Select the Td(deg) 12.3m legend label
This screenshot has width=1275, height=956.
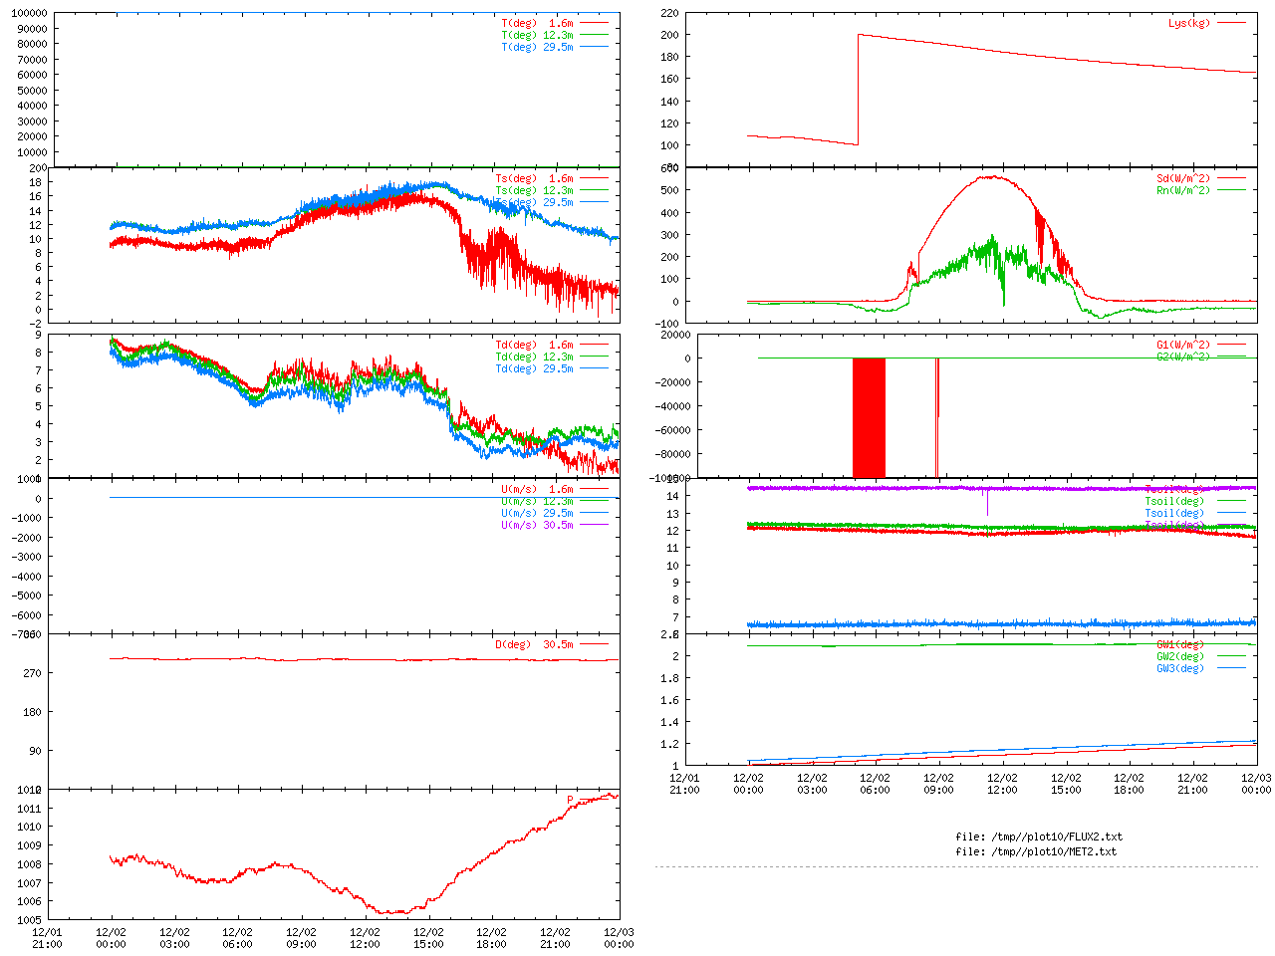point(534,357)
